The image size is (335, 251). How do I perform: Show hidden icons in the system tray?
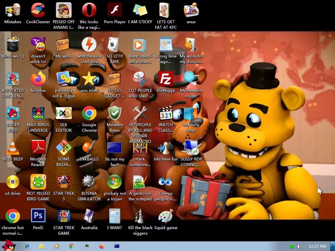tap(283, 246)
